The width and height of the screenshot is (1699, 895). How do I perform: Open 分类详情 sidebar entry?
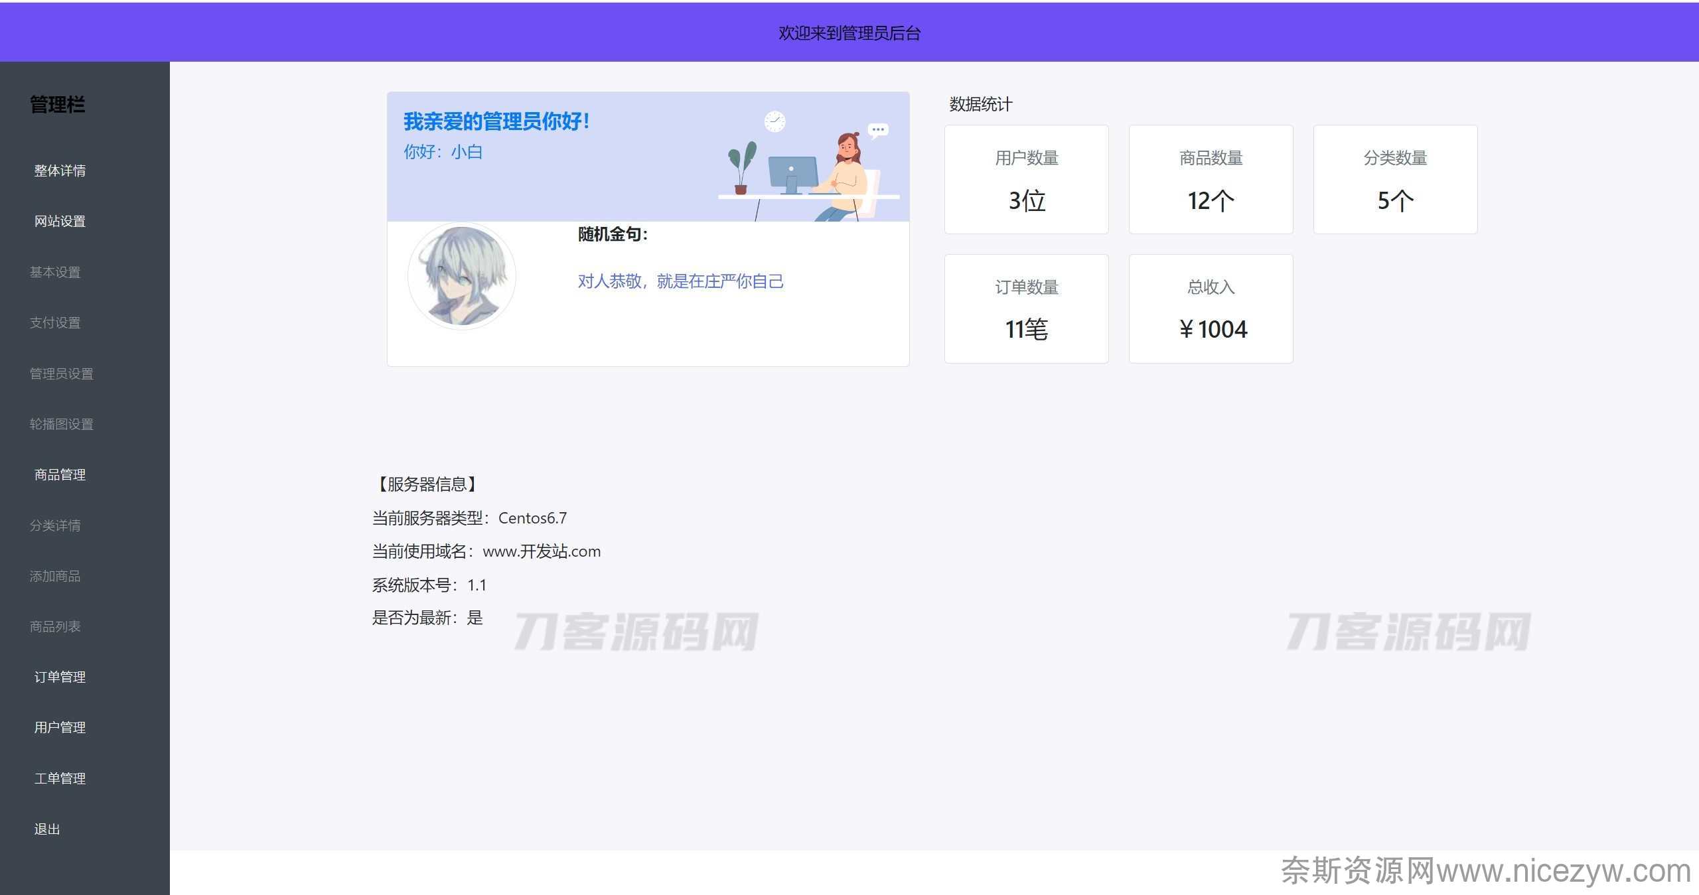(55, 525)
